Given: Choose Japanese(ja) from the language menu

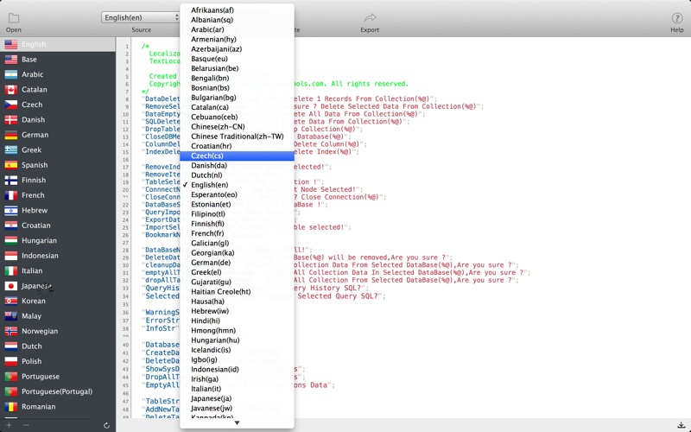Looking at the screenshot, I should click(x=237, y=398).
